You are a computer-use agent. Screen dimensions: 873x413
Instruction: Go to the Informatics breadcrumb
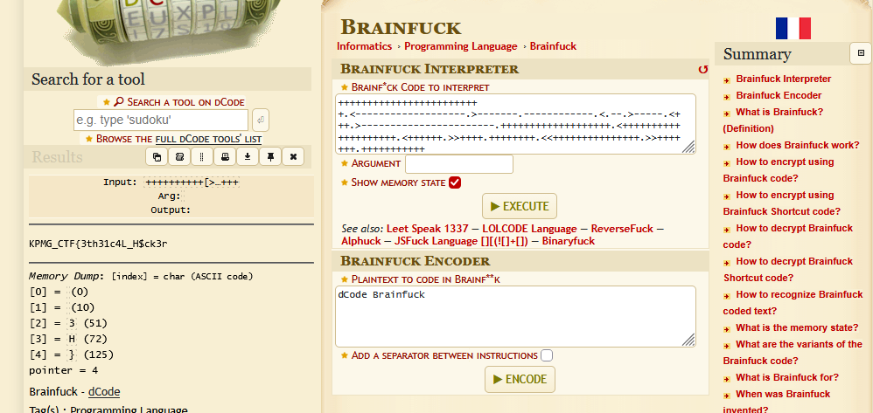click(x=364, y=46)
